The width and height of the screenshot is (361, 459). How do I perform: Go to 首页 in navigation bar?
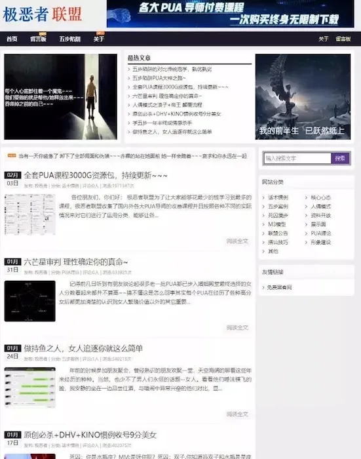[12, 39]
